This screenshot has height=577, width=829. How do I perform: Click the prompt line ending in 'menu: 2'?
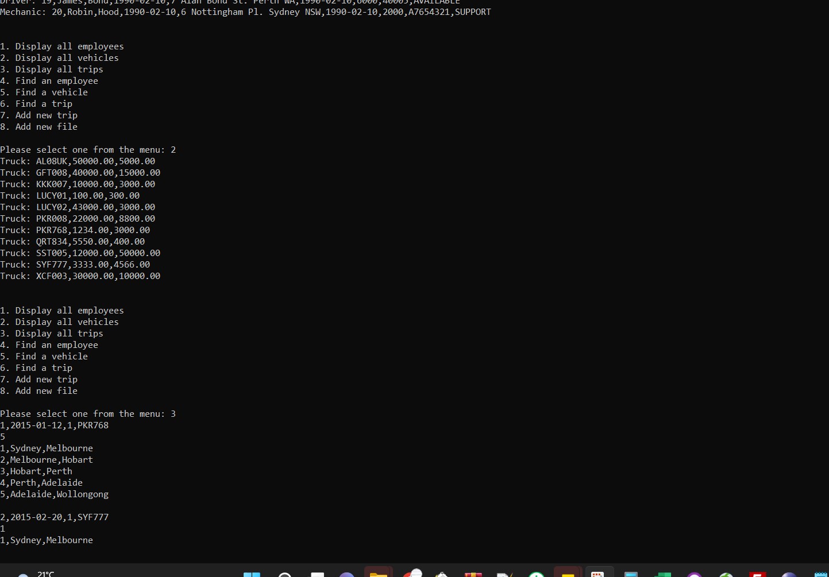tap(88, 150)
